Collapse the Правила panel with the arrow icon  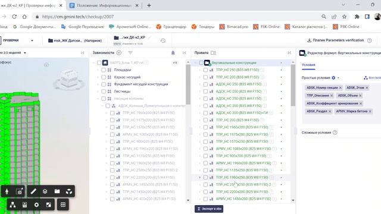point(289,53)
